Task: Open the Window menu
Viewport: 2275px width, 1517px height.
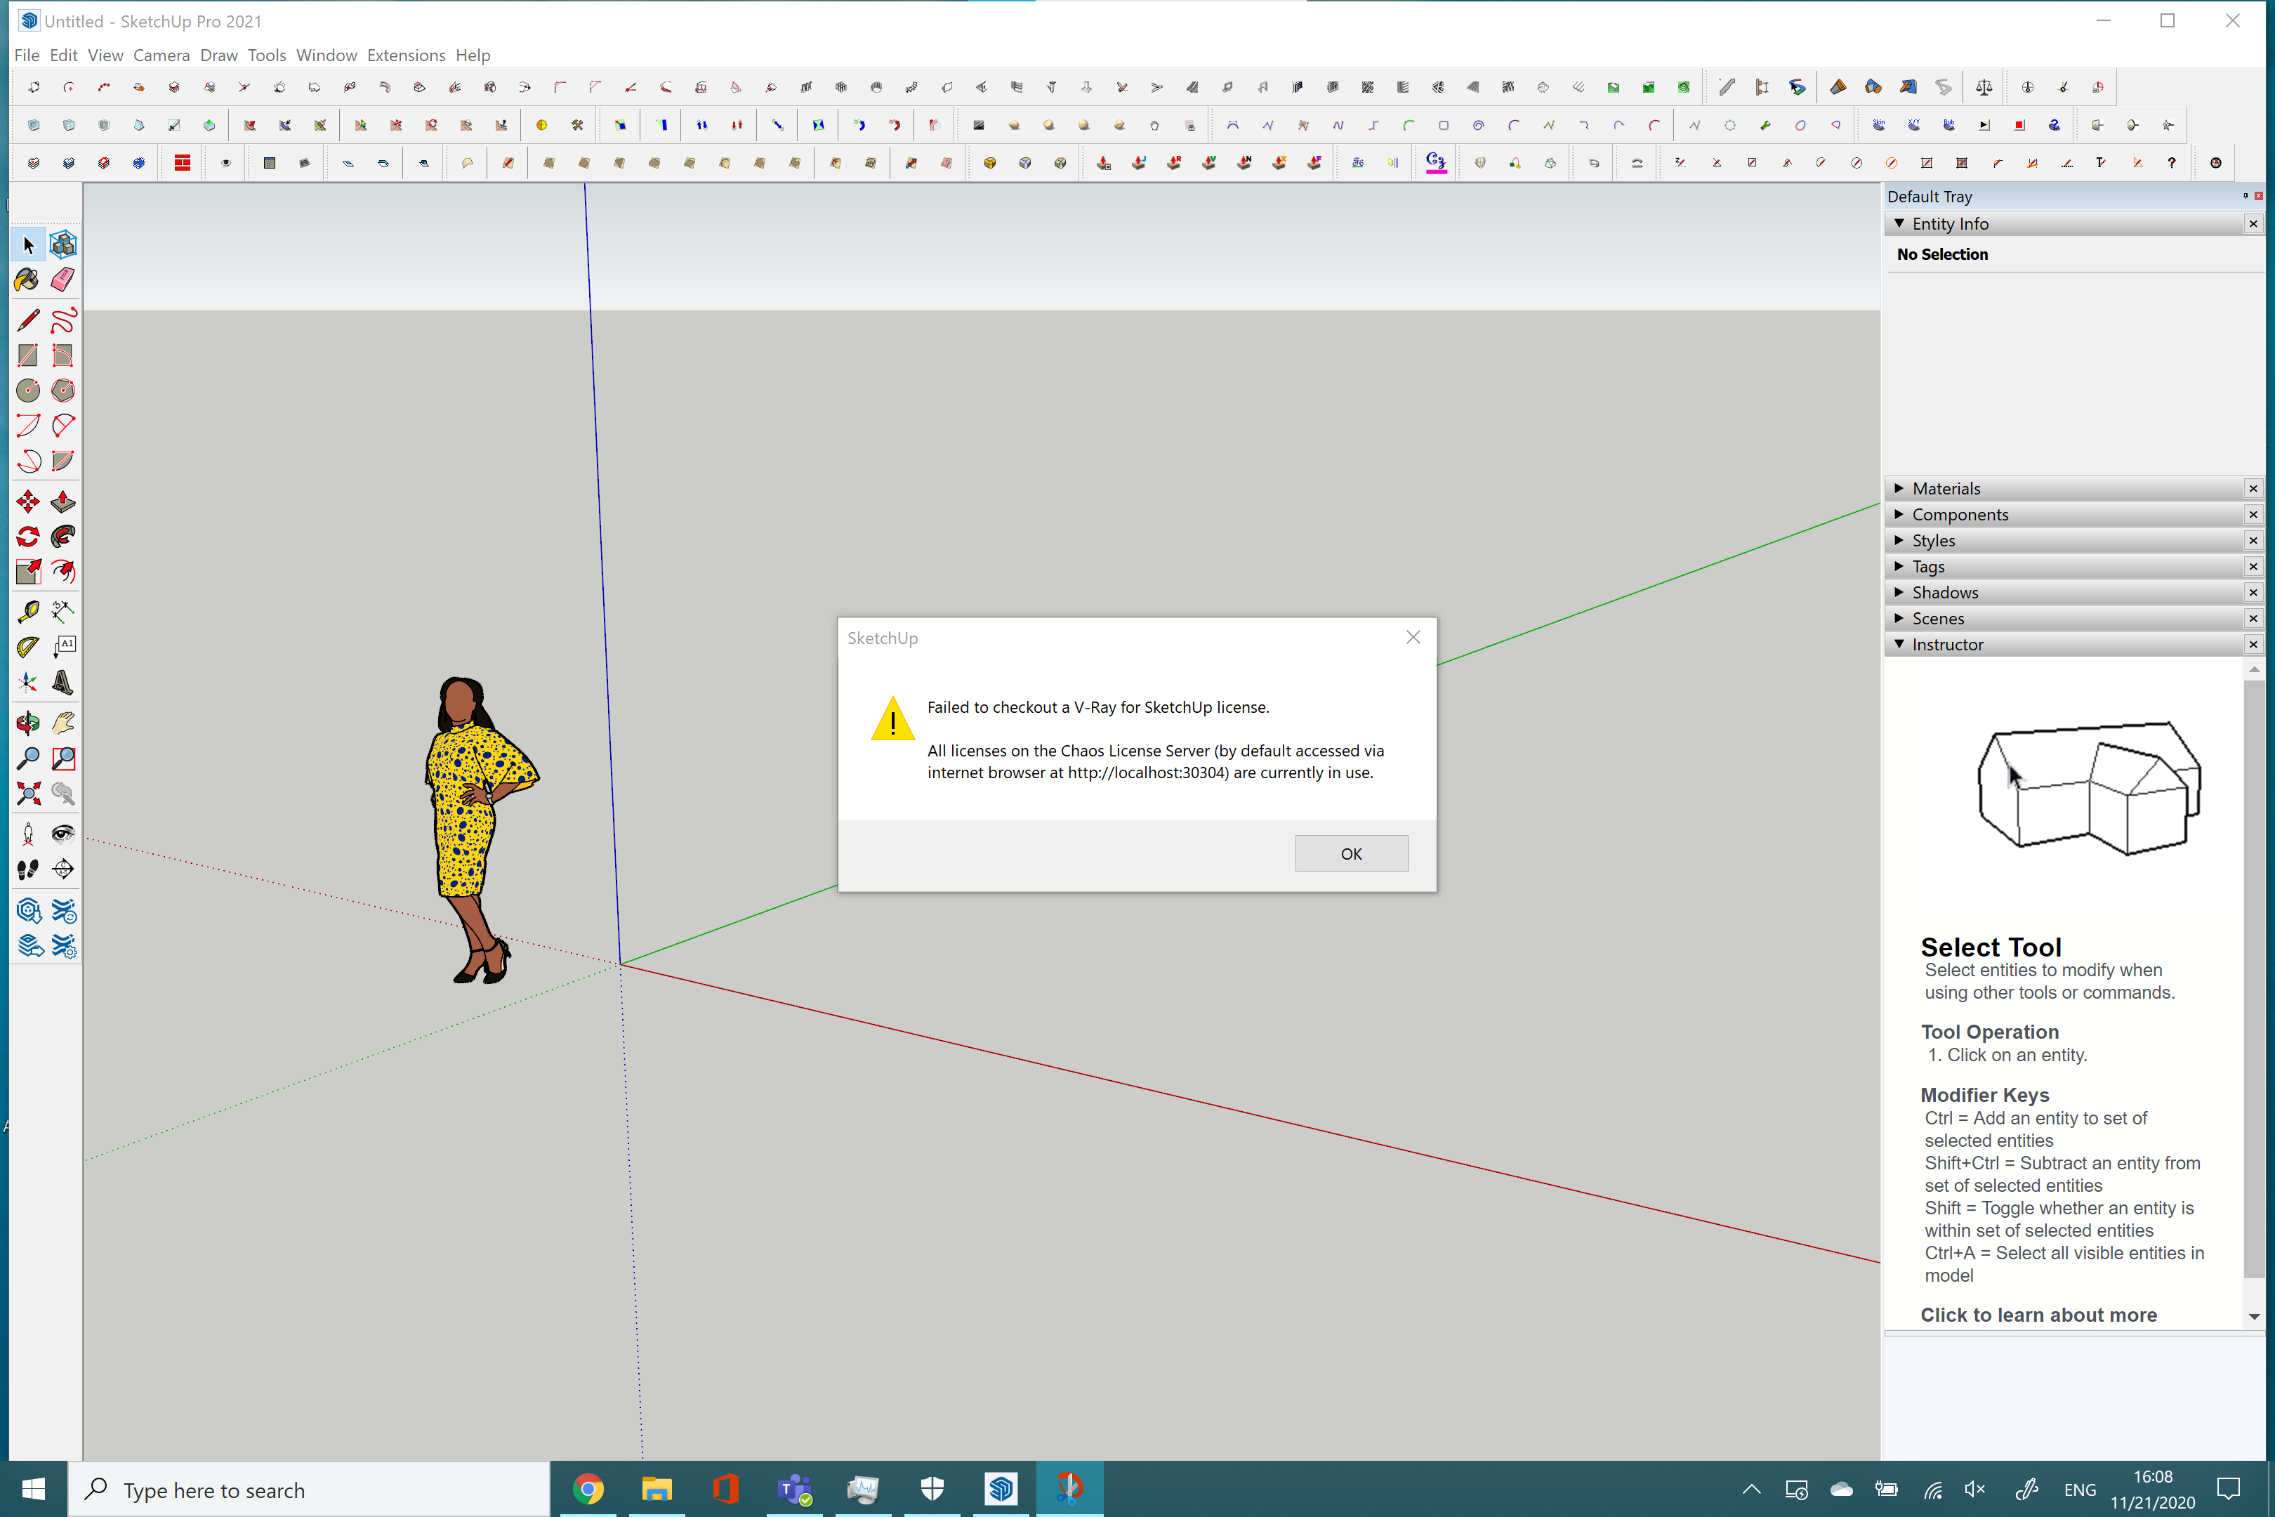Action: tap(326, 55)
